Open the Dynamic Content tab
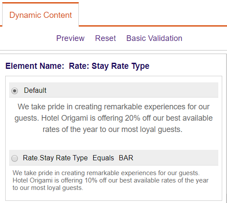The image size is (227, 203). tap(41, 15)
